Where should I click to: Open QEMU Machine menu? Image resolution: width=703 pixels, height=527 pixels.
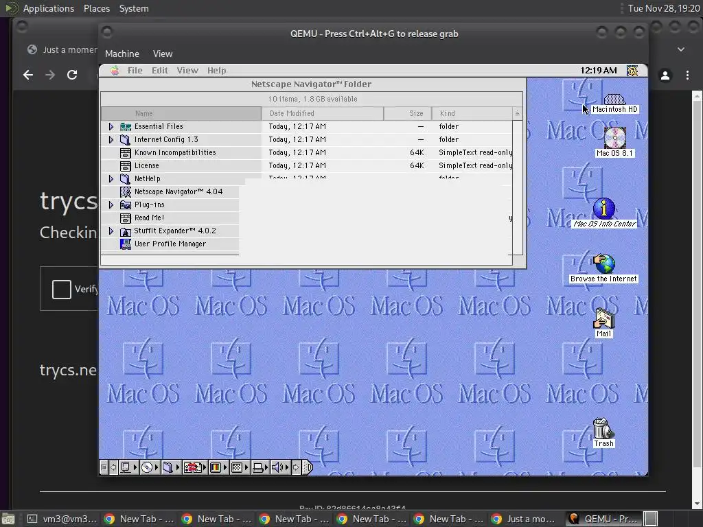click(x=122, y=54)
